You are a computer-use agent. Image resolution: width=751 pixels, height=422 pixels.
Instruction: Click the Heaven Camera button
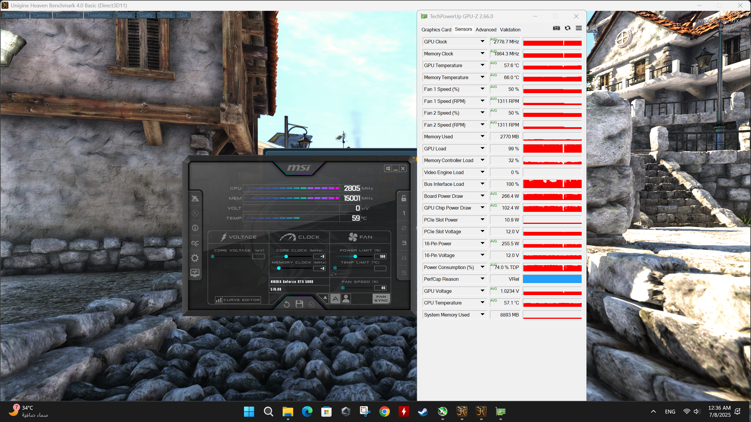click(x=41, y=15)
